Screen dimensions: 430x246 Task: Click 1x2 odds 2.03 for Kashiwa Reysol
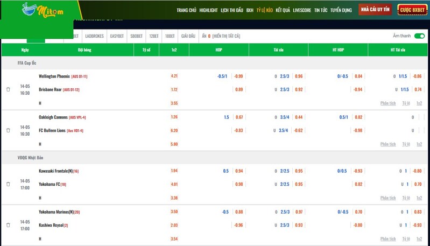click(x=174, y=225)
